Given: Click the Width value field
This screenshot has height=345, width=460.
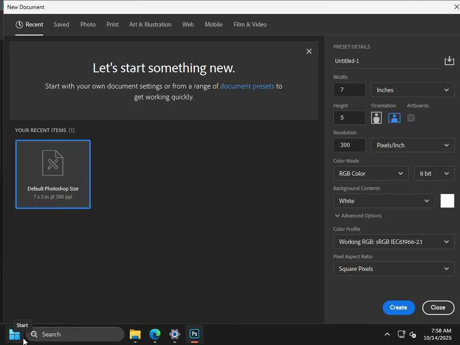Looking at the screenshot, I should 349,90.
